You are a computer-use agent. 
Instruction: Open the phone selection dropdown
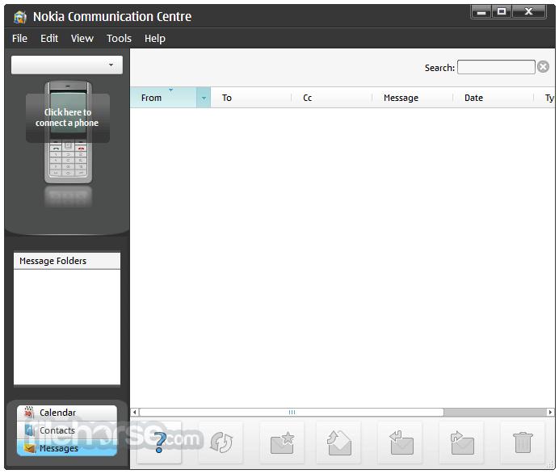point(67,65)
